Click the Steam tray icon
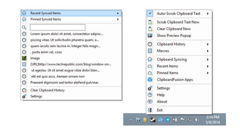Image resolution: width=240 pixels, height=133 pixels. pos(152,120)
